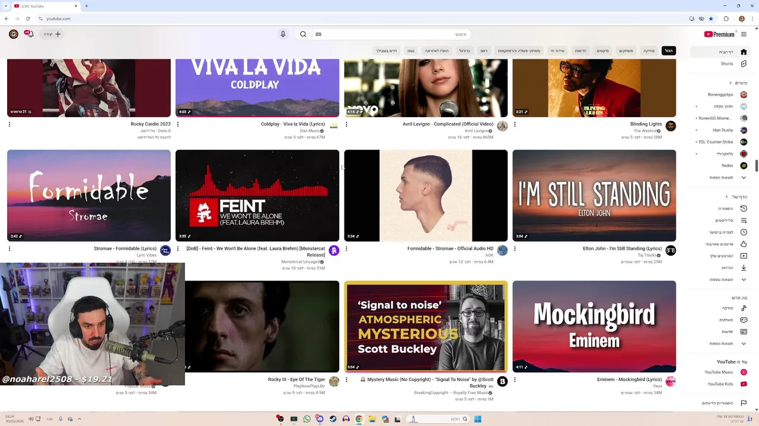
Task: Open File Explorer from the taskbar
Action: point(372,419)
